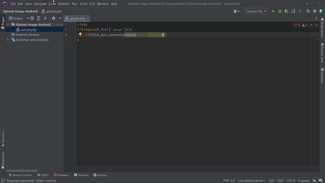Click line 3 cursor position indicator
The height and width of the screenshot is (183, 325).
271,180
